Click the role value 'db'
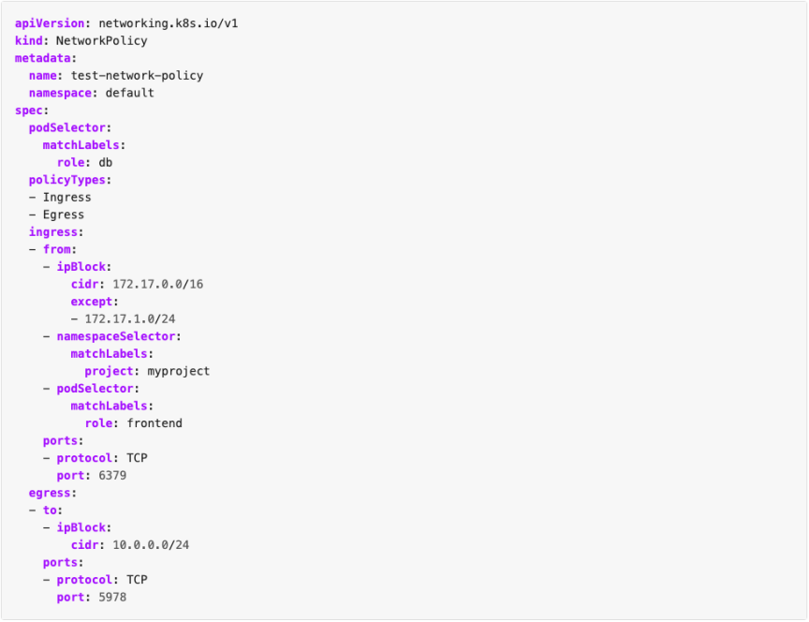The height and width of the screenshot is (622, 809). coord(106,162)
